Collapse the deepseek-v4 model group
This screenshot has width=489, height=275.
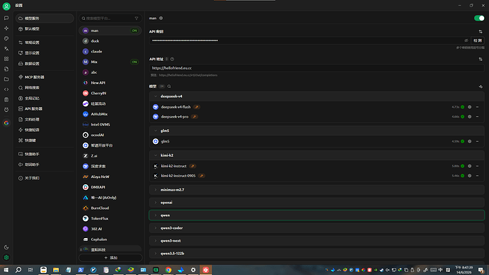coord(317,96)
